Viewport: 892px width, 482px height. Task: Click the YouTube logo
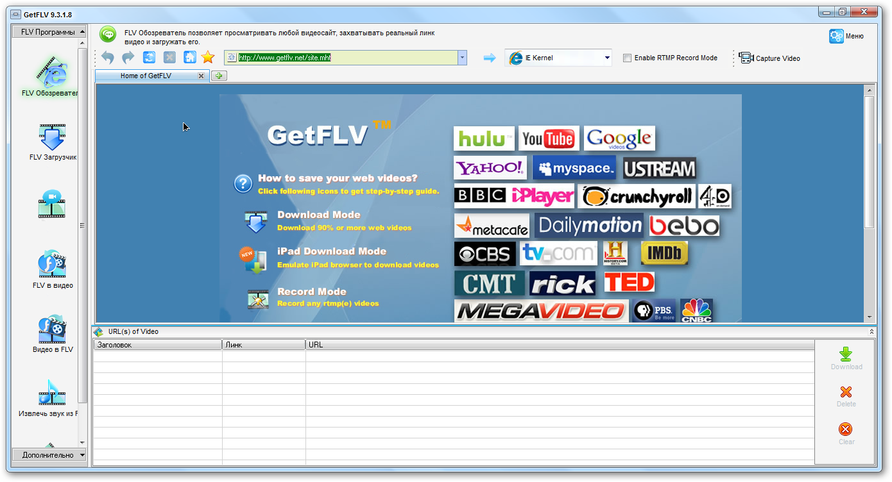549,138
